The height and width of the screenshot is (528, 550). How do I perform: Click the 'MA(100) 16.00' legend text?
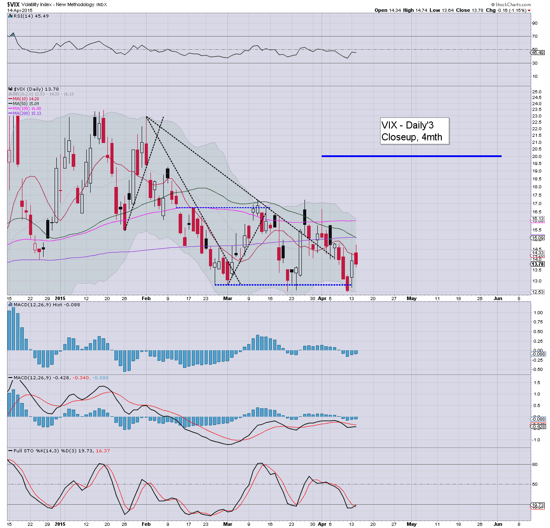[27, 109]
